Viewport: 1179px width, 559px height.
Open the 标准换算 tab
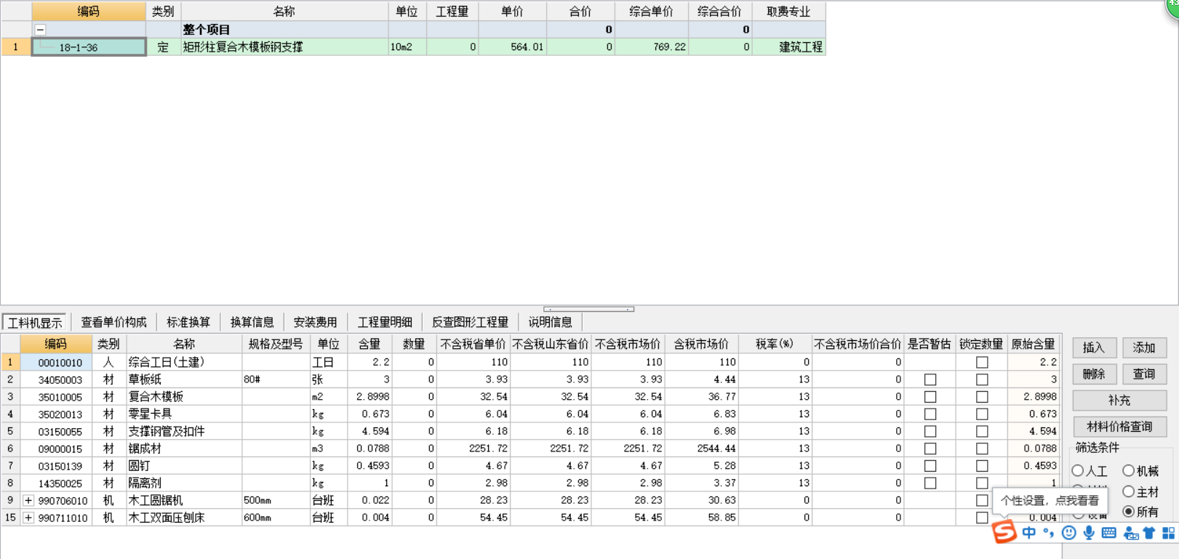(x=188, y=322)
